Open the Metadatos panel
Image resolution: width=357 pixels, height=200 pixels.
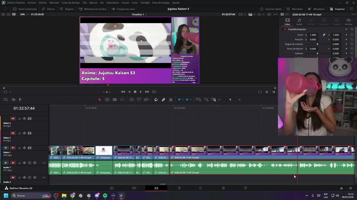pos(316,9)
